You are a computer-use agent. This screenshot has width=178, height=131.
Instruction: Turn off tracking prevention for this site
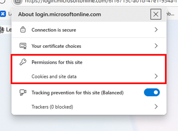pyautogui.click(x=152, y=93)
